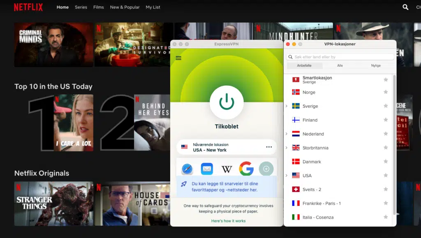Open the Wikipedia shortcut in ExpressVPN
This screenshot has height=238, width=421.
(227, 169)
